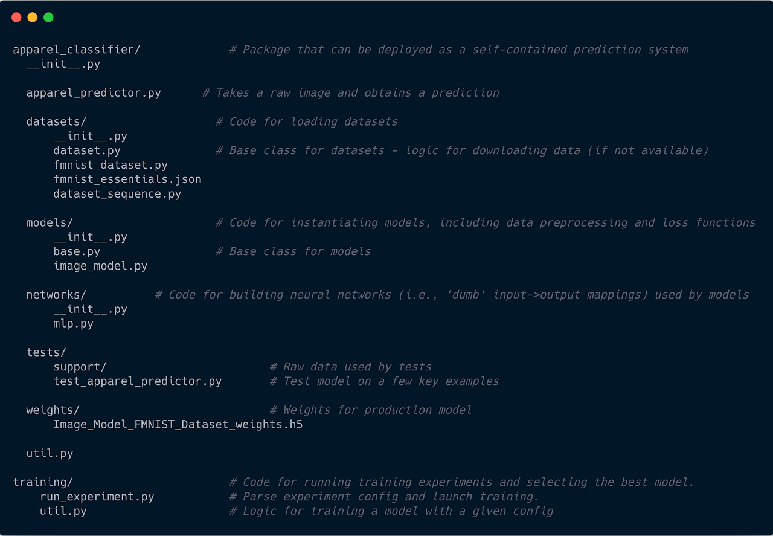
Task: Open base.py under models
Action: click(76, 251)
